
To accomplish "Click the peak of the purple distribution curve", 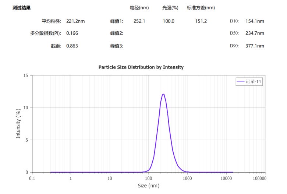I will [163, 94].
